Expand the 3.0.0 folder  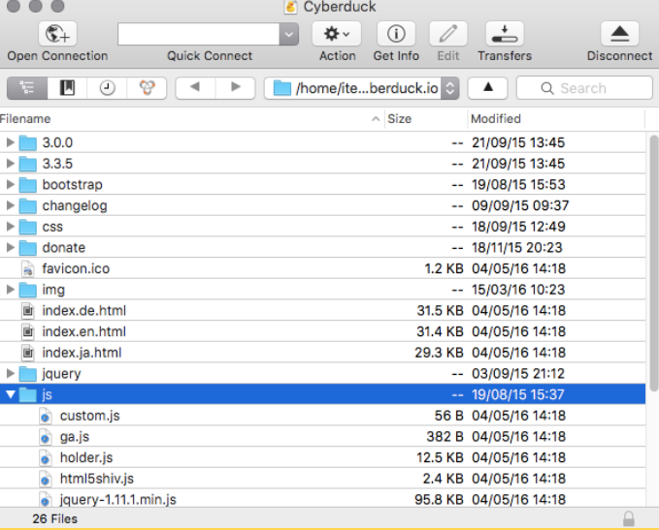[x=11, y=142]
